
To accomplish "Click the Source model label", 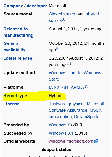I will coord(18,14).
